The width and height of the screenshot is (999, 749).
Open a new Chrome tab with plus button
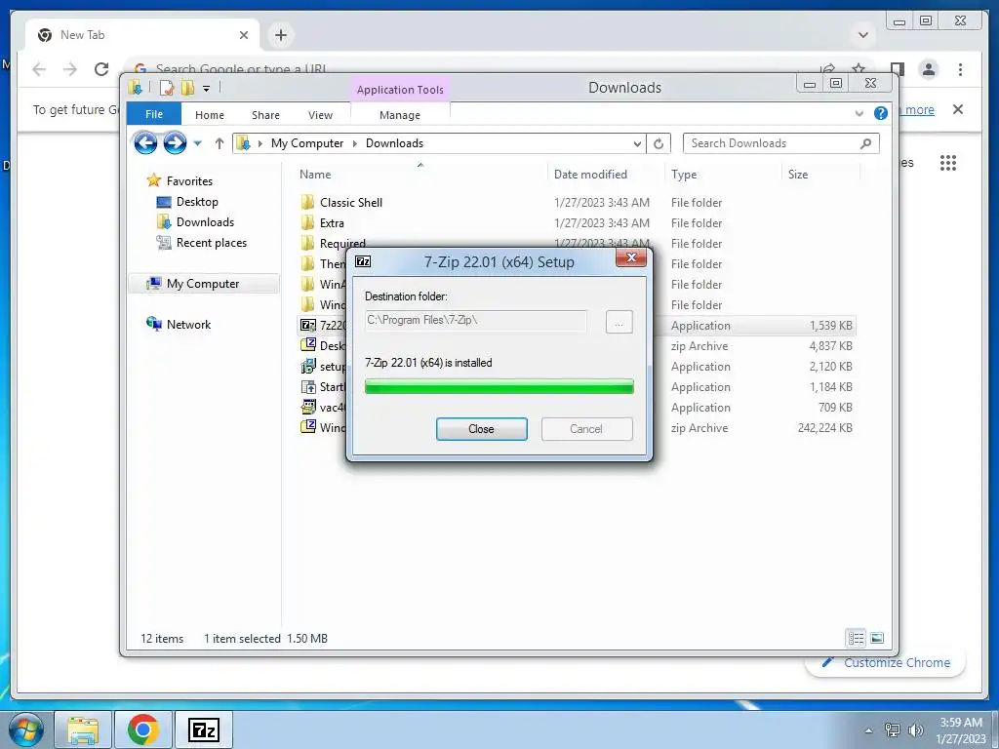coord(281,35)
